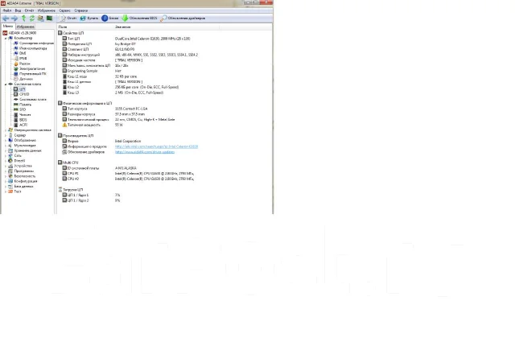Open the Отчёт menu in menu bar
The height and width of the screenshot is (350, 515).
[x=29, y=10]
